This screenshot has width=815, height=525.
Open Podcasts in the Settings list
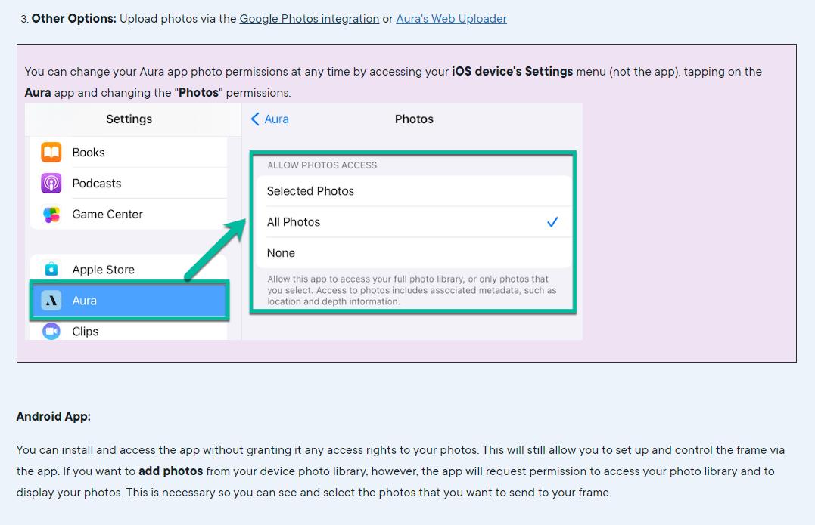97,184
